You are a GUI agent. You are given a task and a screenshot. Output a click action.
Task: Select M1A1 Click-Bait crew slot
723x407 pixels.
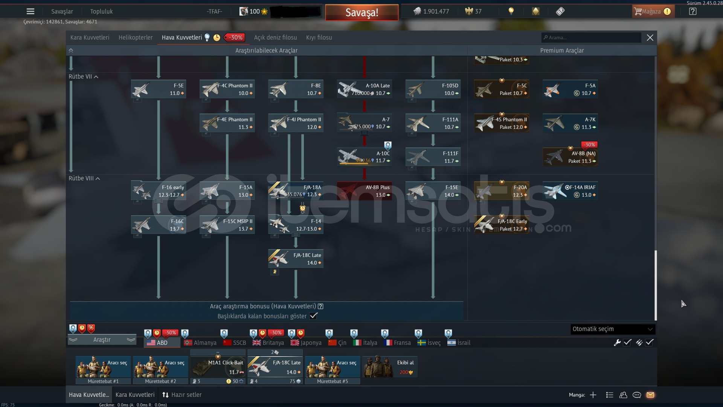pos(218,367)
